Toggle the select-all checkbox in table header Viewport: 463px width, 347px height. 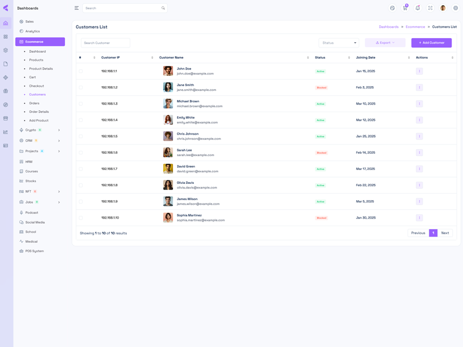80,57
